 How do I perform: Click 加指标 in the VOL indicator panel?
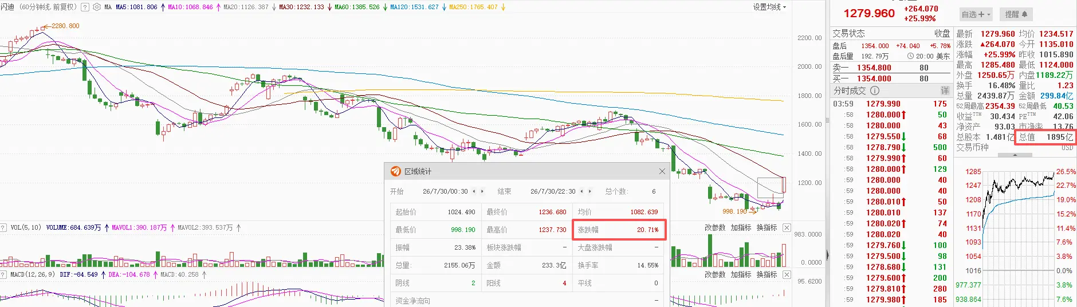coord(741,228)
